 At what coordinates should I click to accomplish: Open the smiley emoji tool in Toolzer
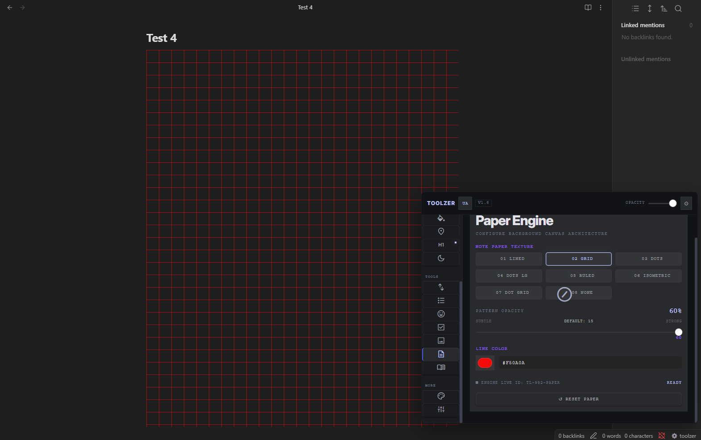(x=441, y=314)
